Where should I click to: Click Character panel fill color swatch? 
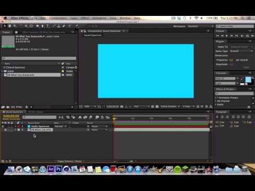coord(248,80)
